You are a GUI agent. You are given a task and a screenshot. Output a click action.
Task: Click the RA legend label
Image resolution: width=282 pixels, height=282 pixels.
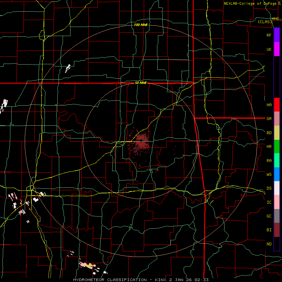click(x=269, y=161)
